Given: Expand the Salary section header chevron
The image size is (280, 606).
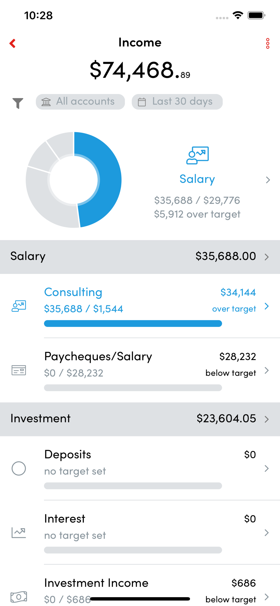Looking at the screenshot, I should [267, 257].
